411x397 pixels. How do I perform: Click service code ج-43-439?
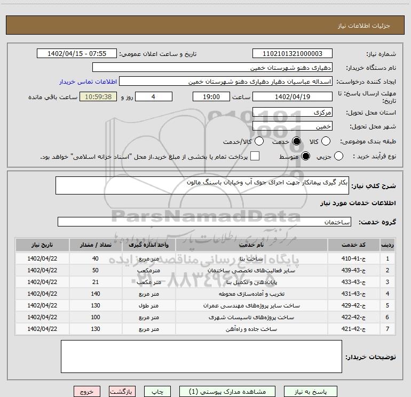[353, 270]
